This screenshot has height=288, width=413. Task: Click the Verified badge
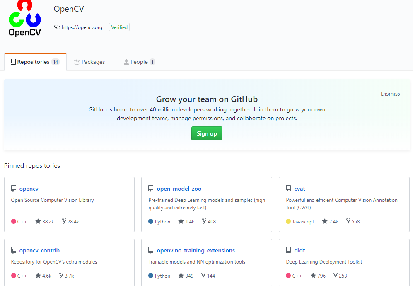click(119, 27)
